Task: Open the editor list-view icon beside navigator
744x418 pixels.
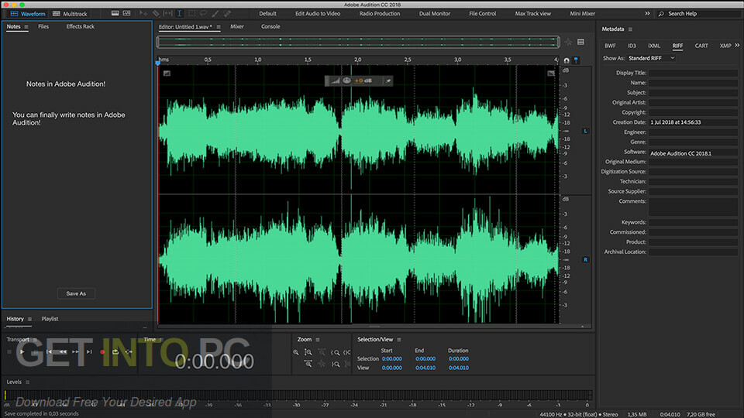Action: (580, 42)
